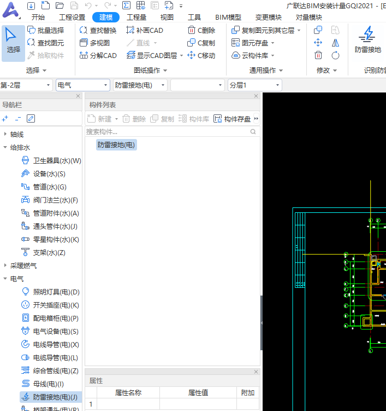Click C复制 tool
Screen dimensions: 386x411
pyautogui.click(x=201, y=43)
